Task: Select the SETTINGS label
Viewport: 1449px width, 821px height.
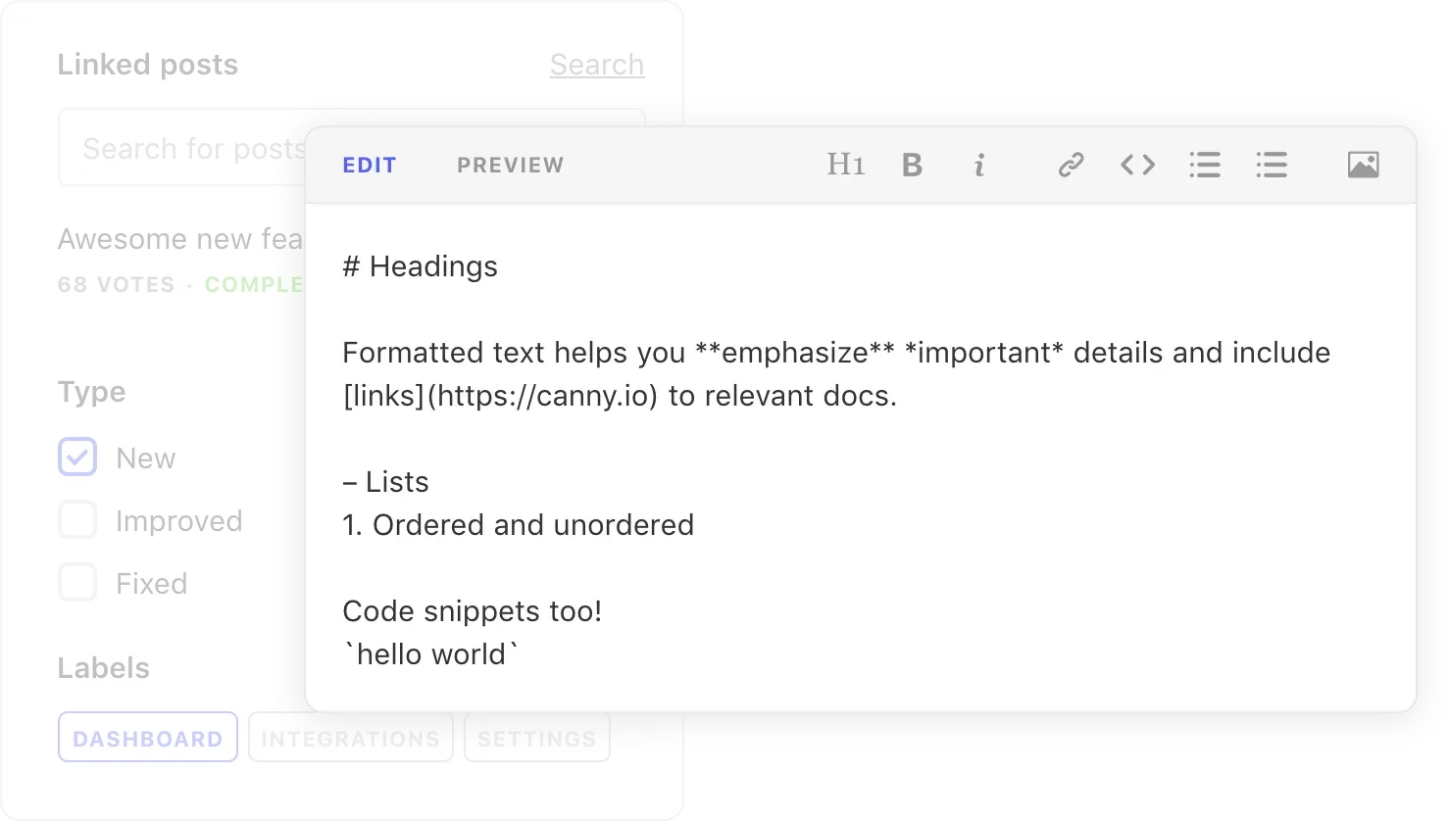Action: point(536,738)
